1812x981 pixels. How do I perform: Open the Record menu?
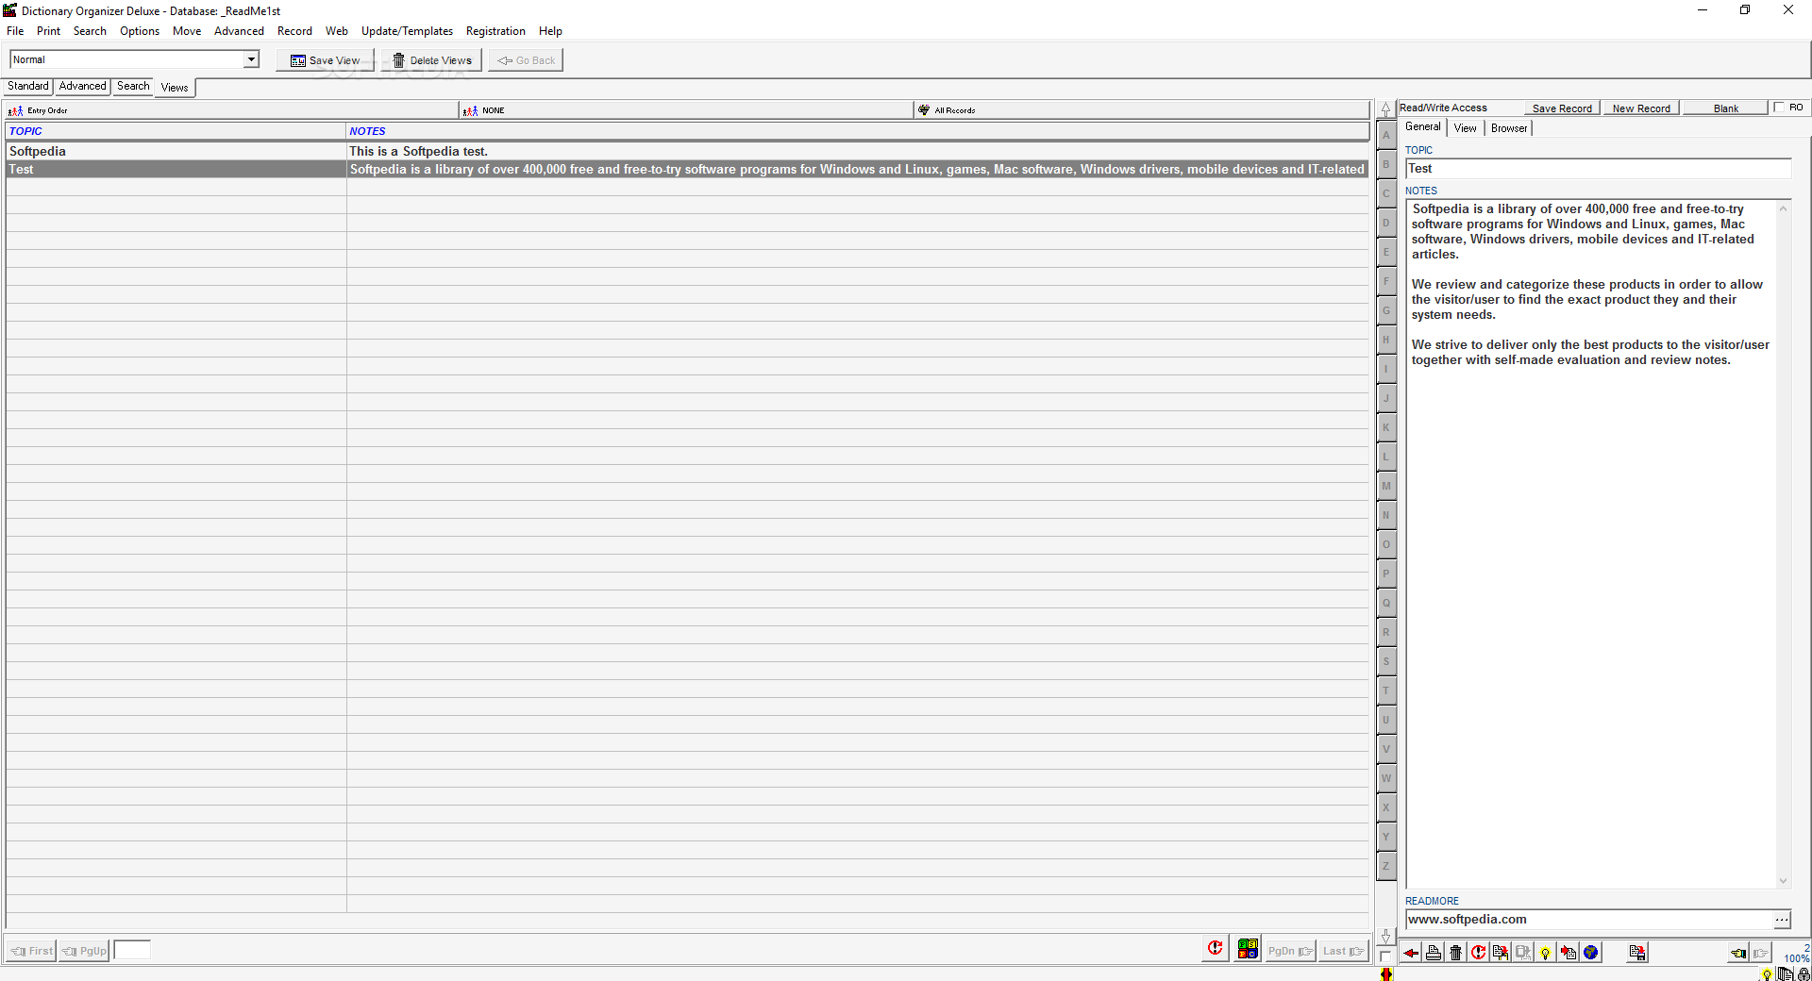(x=294, y=31)
